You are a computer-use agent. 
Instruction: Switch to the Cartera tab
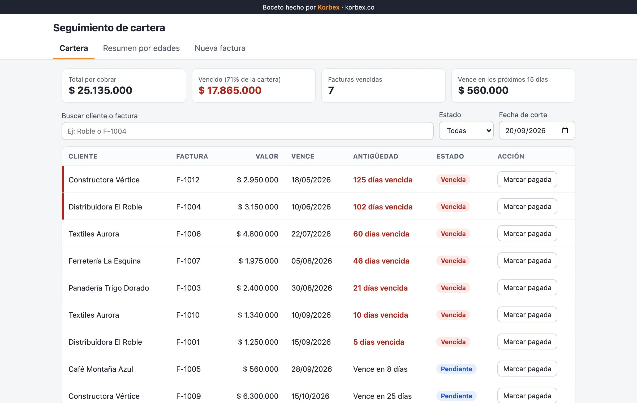click(74, 48)
